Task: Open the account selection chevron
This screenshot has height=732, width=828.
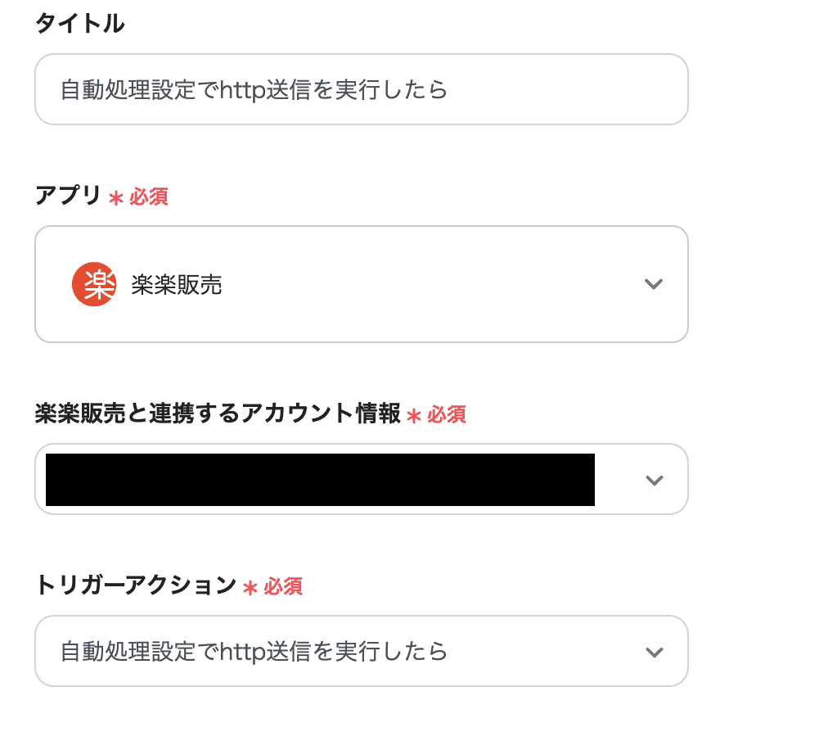Action: pyautogui.click(x=654, y=480)
